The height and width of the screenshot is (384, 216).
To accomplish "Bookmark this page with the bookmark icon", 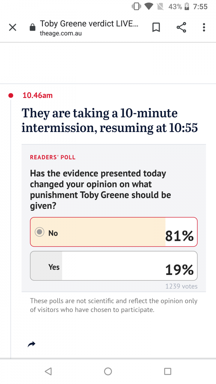I will pos(156,27).
